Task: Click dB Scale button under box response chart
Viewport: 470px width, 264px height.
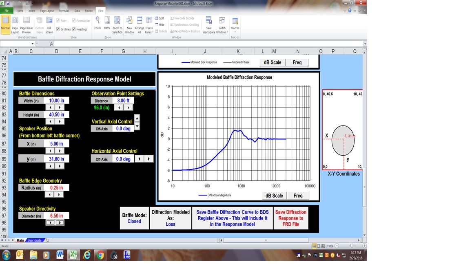Action: [x=273, y=63]
